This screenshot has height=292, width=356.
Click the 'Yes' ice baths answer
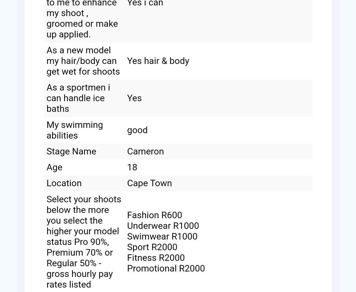point(134,98)
